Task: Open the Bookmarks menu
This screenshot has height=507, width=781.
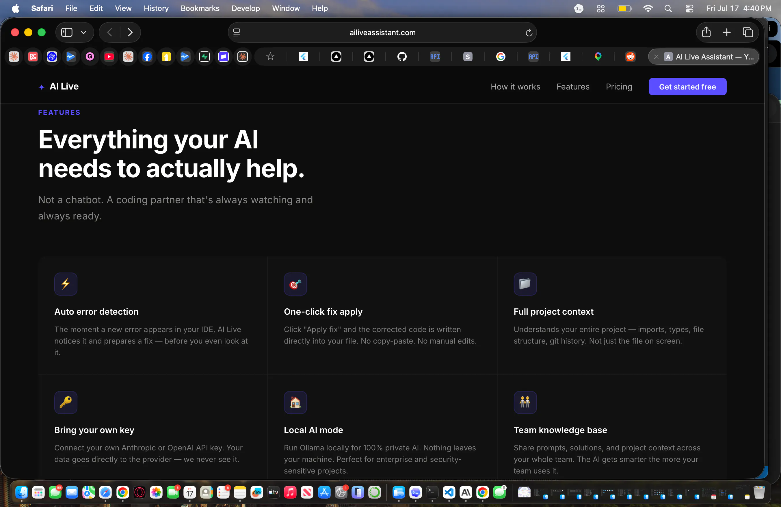Action: coord(200,8)
